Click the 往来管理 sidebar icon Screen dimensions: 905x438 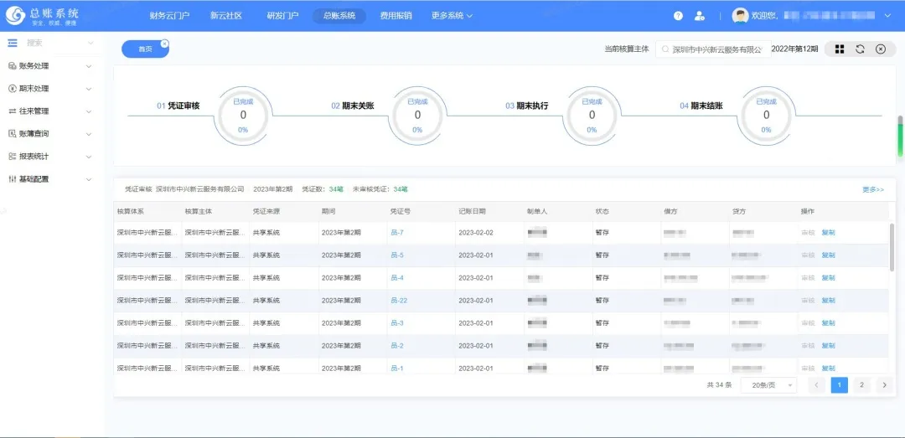(x=12, y=111)
